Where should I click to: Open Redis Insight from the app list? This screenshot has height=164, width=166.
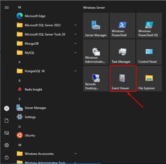pyautogui.click(x=47, y=89)
